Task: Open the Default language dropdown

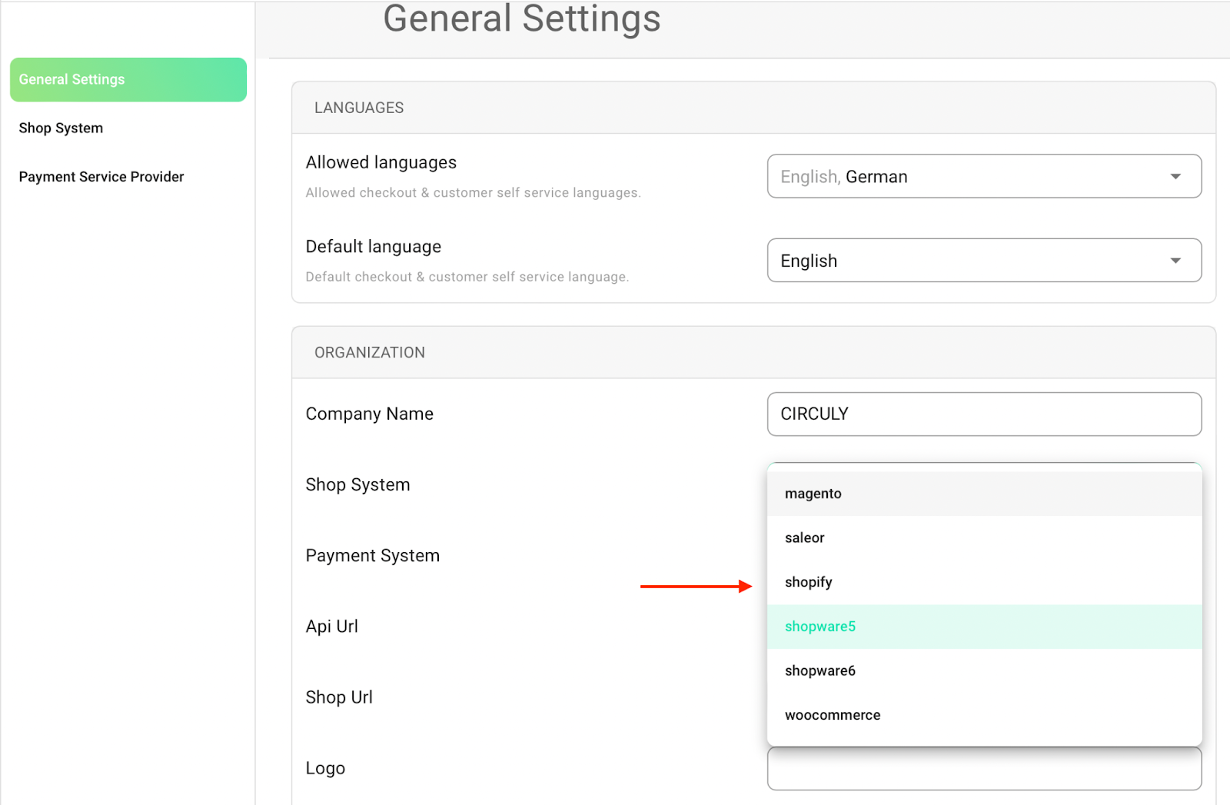Action: point(984,261)
